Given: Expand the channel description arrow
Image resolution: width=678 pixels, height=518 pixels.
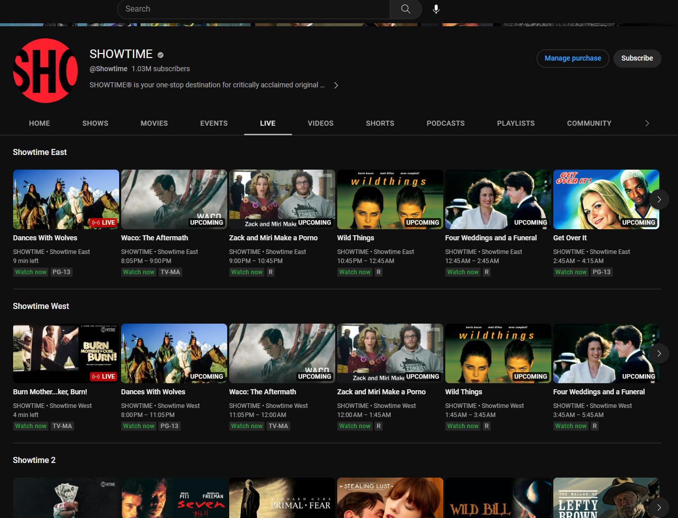Looking at the screenshot, I should point(336,85).
